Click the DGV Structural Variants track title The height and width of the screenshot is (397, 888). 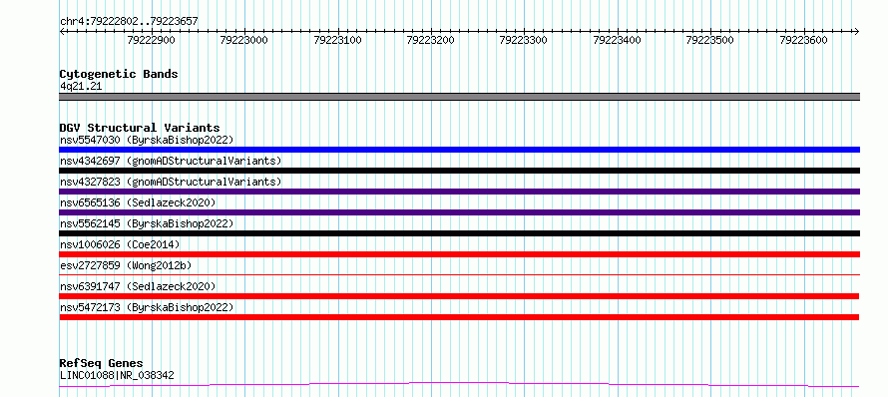[140, 128]
